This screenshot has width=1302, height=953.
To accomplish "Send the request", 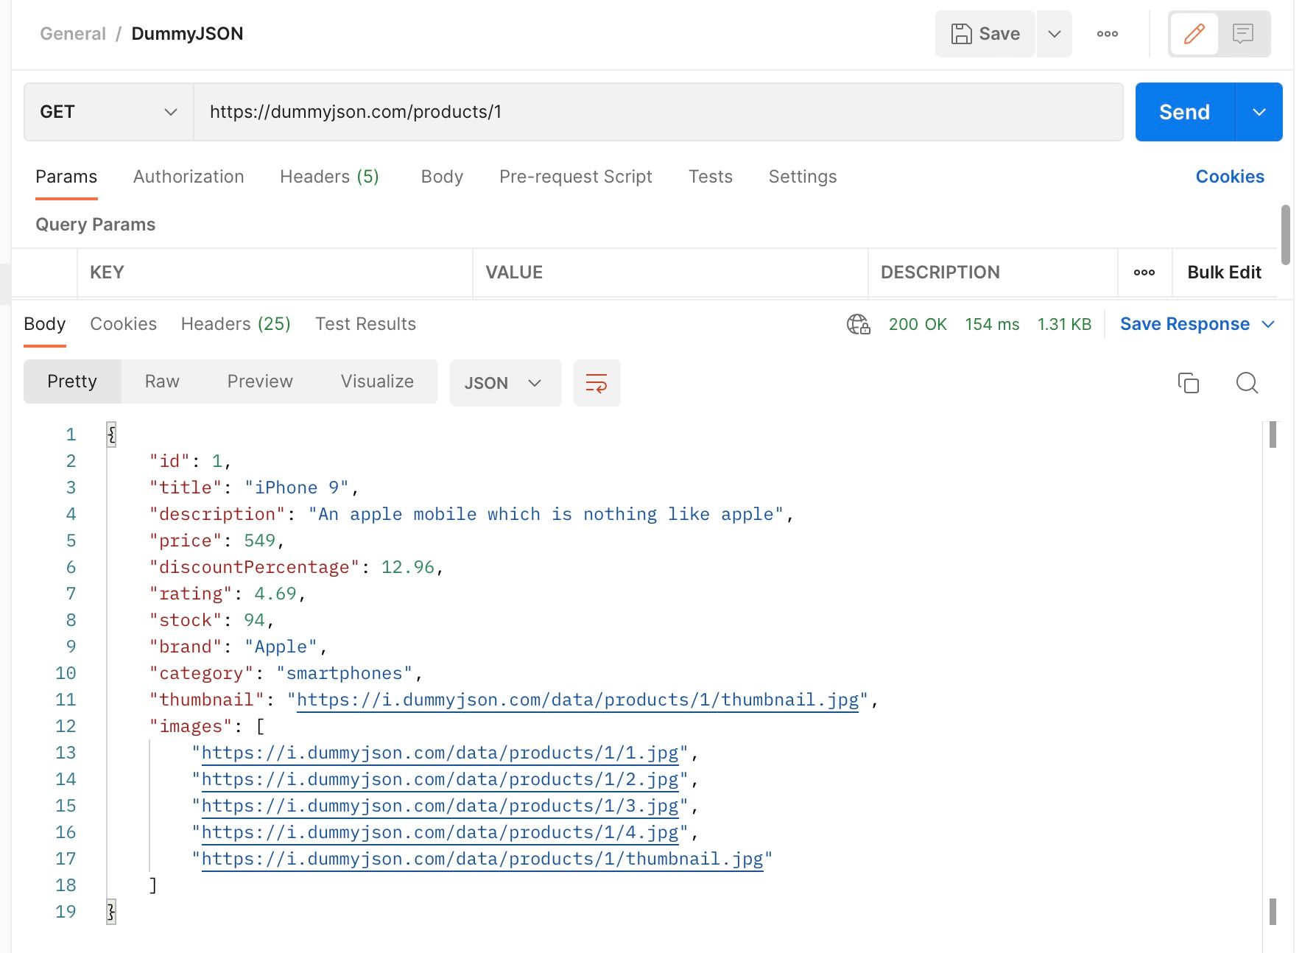I will [x=1184, y=112].
